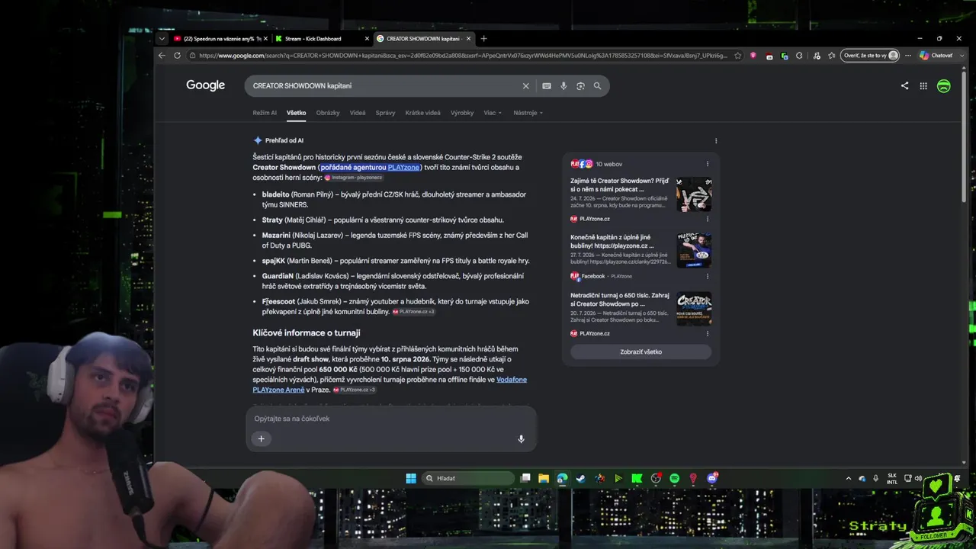Open the Google apps grid
Screen dimensions: 976x549
click(923, 86)
